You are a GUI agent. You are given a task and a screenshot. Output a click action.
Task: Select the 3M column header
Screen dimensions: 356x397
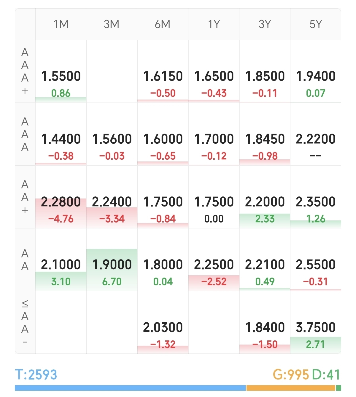112,24
